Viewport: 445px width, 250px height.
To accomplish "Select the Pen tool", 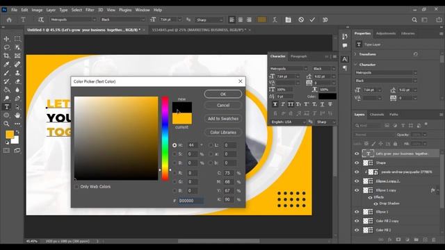I will point(17,99).
